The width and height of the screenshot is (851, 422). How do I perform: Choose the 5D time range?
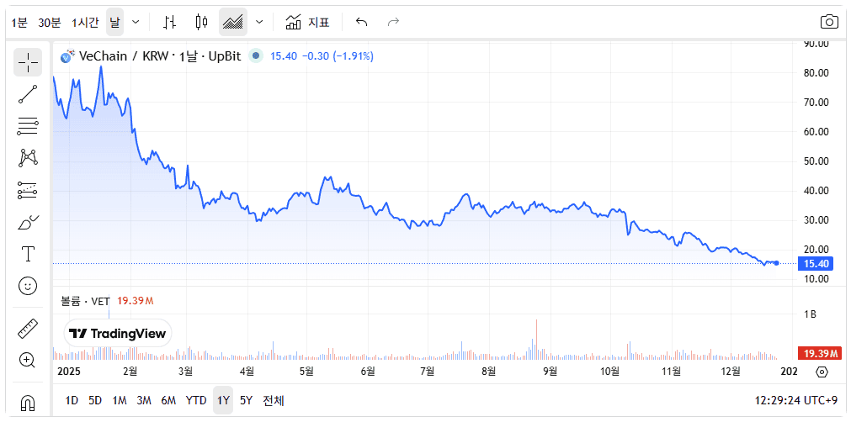coord(95,401)
